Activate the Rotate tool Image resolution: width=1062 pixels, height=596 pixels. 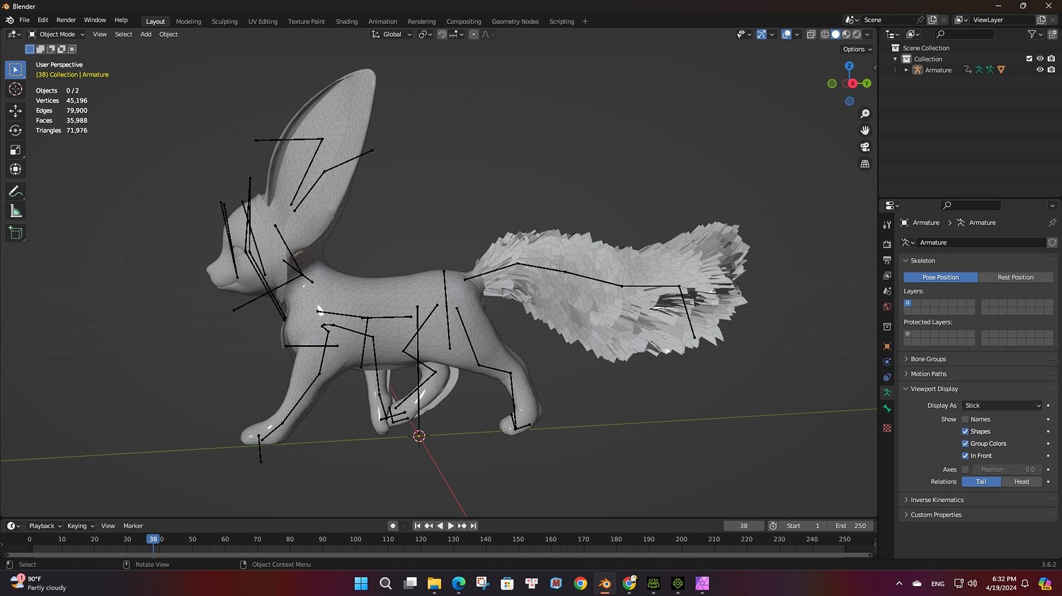pos(16,130)
